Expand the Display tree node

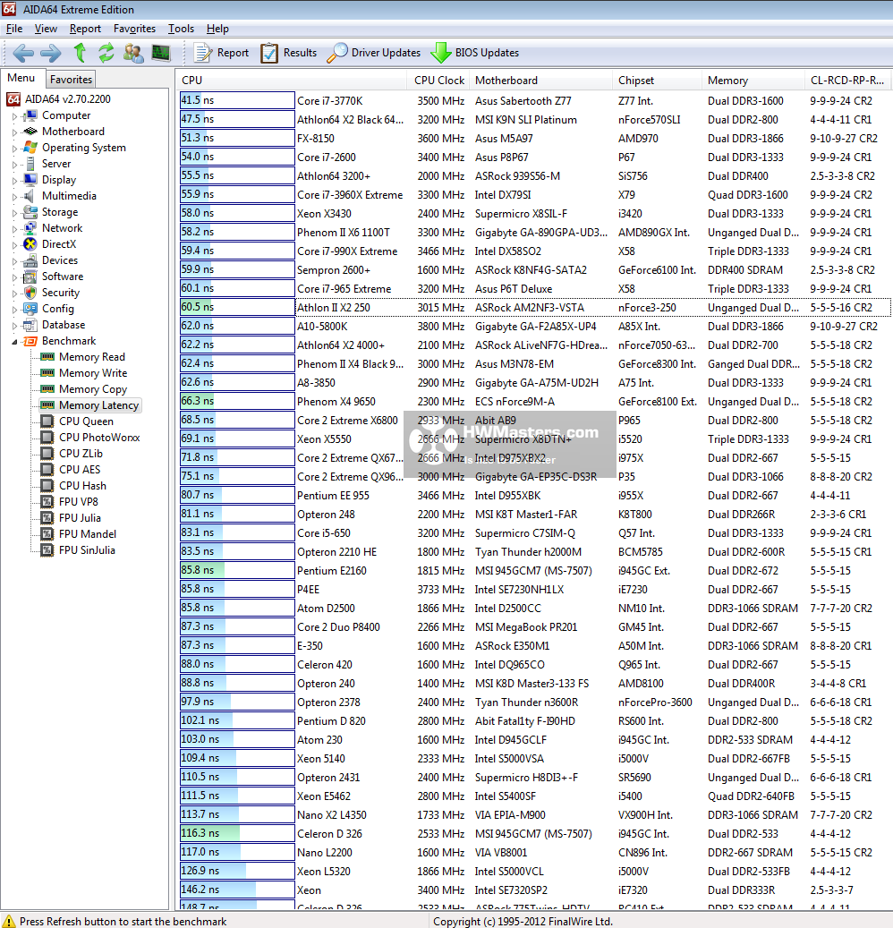click(x=15, y=180)
